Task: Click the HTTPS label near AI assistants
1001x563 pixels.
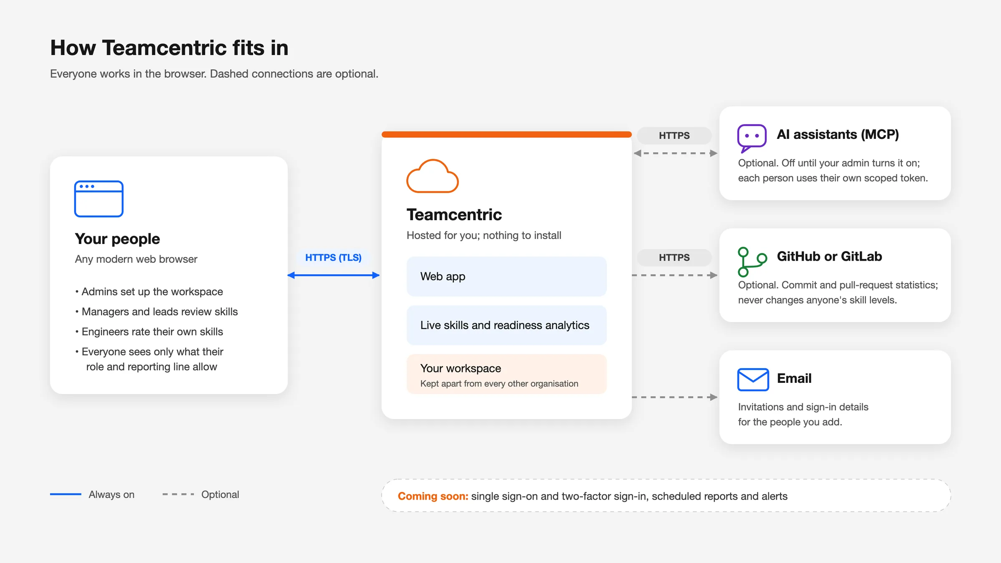Action: [x=674, y=136]
